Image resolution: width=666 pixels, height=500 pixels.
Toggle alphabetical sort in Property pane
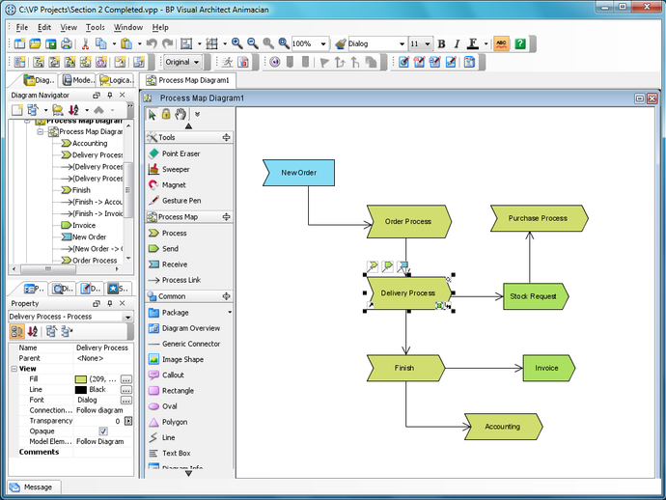[32, 331]
